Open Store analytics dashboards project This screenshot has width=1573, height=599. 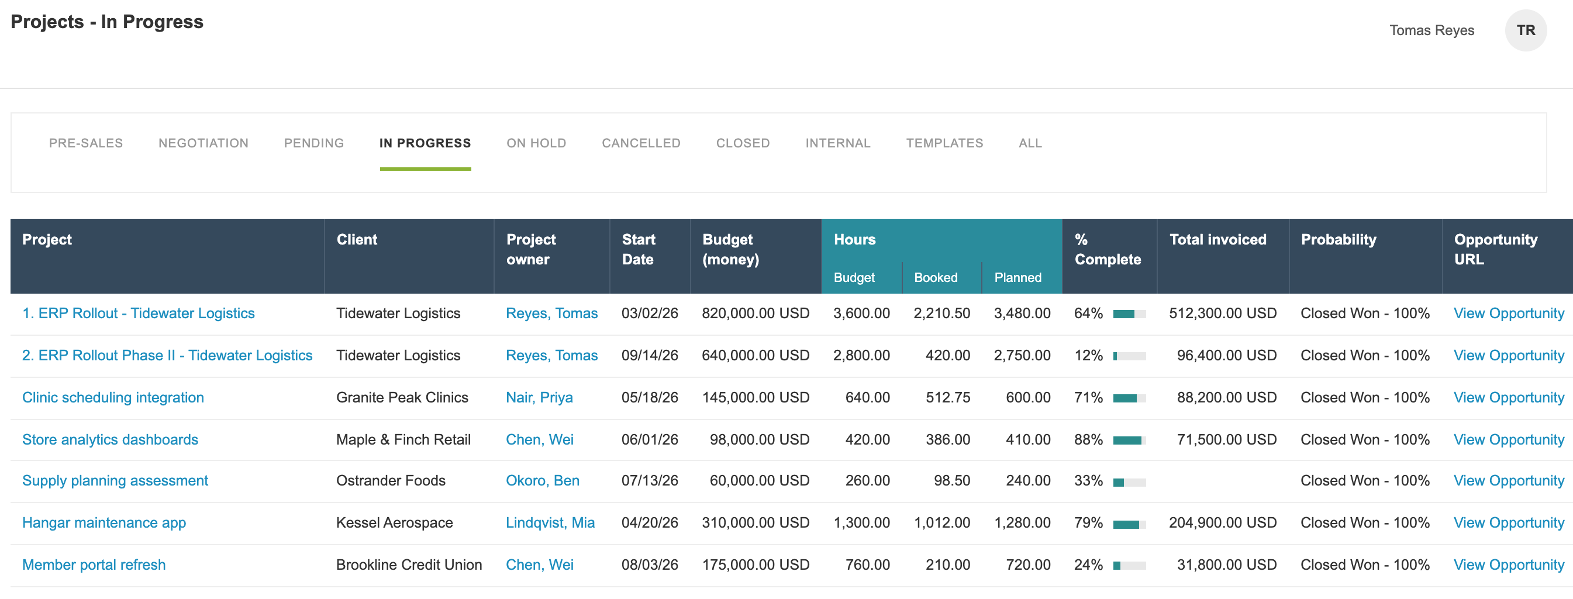click(110, 440)
